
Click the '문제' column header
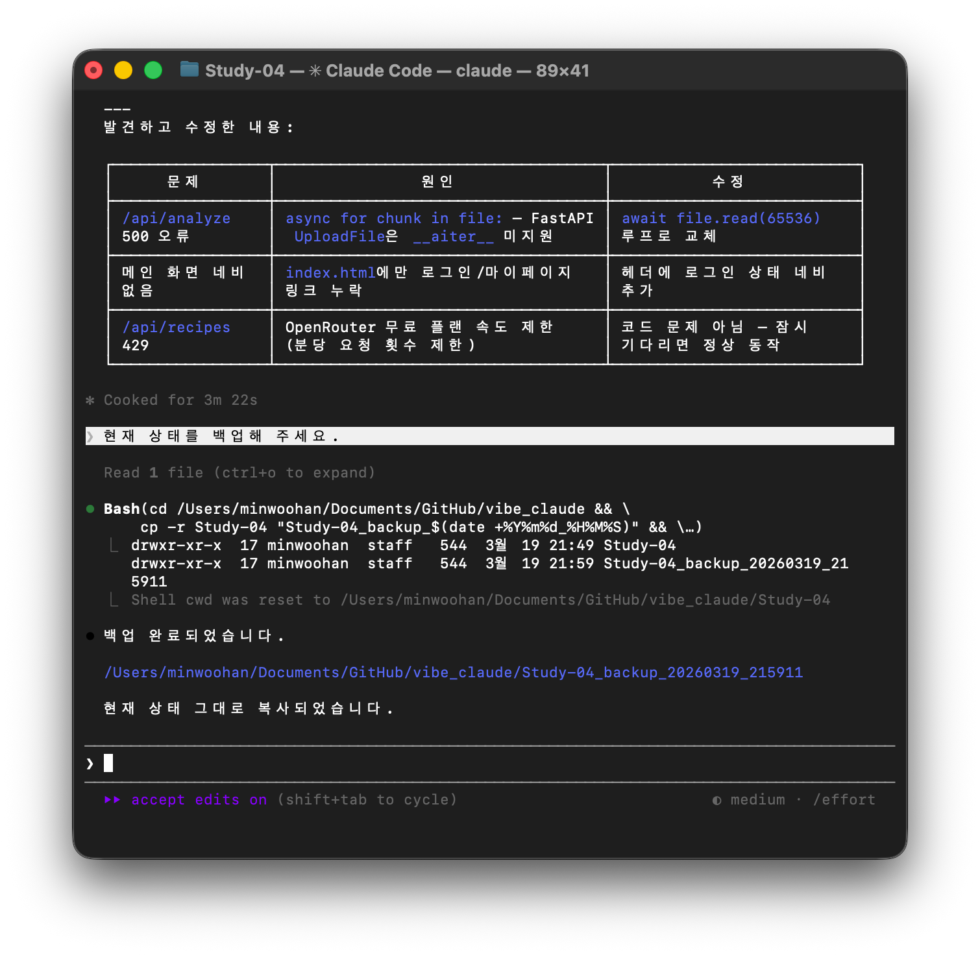click(183, 182)
